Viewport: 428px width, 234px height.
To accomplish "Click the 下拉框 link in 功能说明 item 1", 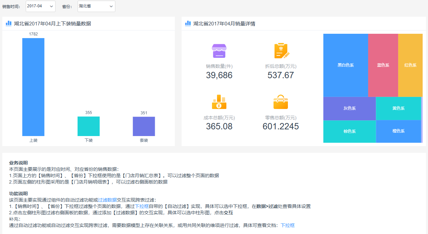I will pyautogui.click(x=142, y=206).
